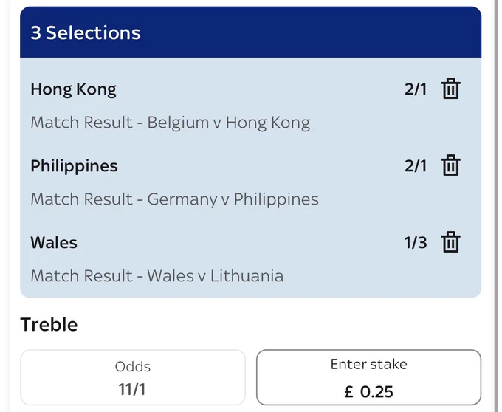
Task: Select the Wales selection name
Action: click(x=54, y=243)
